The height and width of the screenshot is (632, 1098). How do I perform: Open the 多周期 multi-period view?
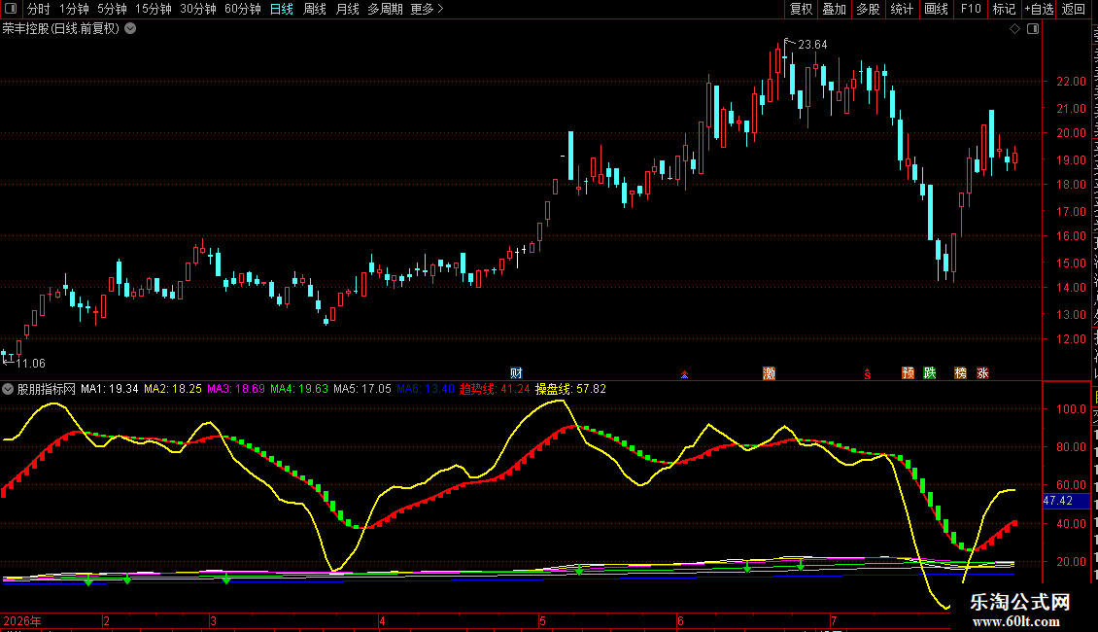[385, 9]
